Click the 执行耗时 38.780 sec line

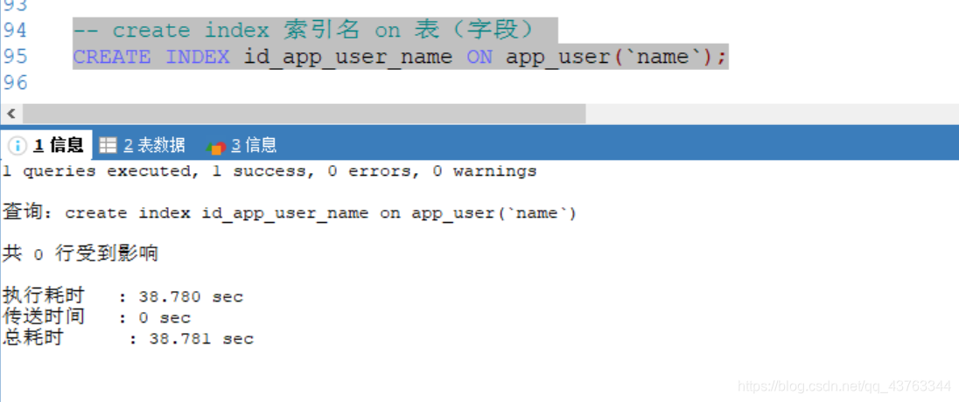point(122,297)
